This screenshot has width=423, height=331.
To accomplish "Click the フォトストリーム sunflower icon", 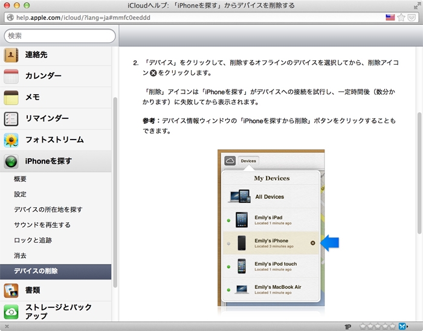I will pos(11,140).
